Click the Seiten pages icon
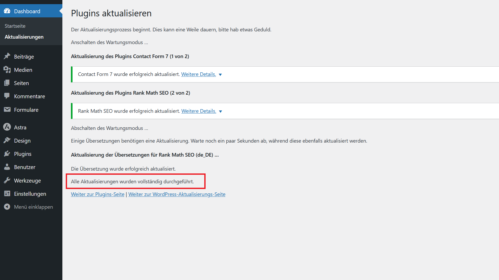This screenshot has height=280, width=499. coord(7,83)
